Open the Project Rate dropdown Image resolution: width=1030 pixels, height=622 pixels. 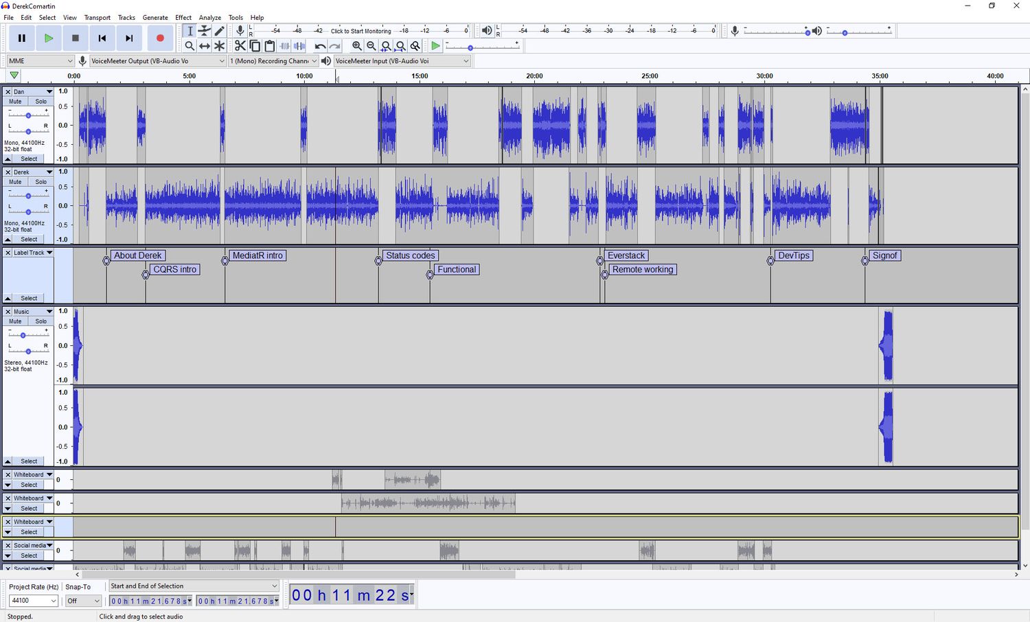(34, 601)
